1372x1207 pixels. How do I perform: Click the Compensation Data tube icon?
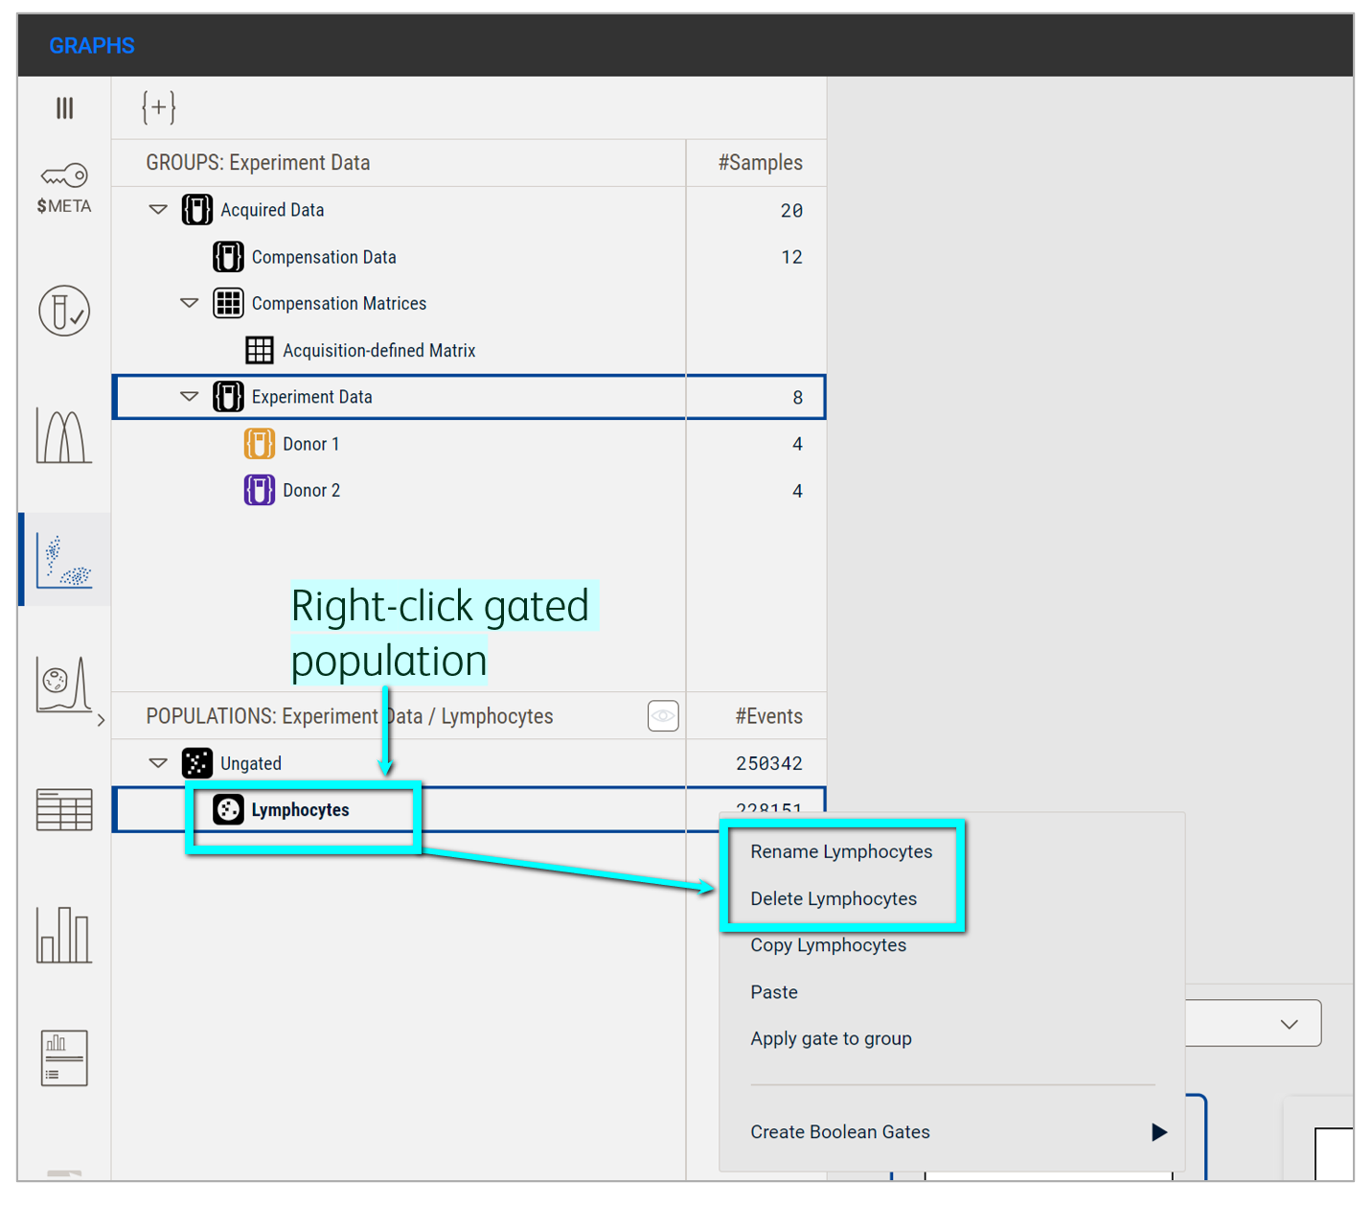point(228,257)
